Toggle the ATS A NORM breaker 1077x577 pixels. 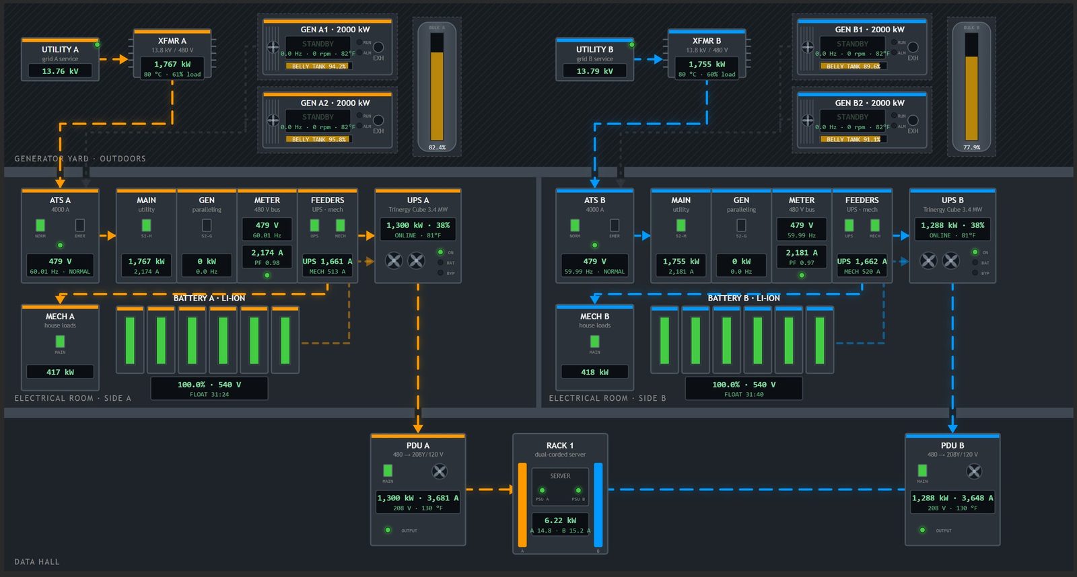click(x=40, y=225)
